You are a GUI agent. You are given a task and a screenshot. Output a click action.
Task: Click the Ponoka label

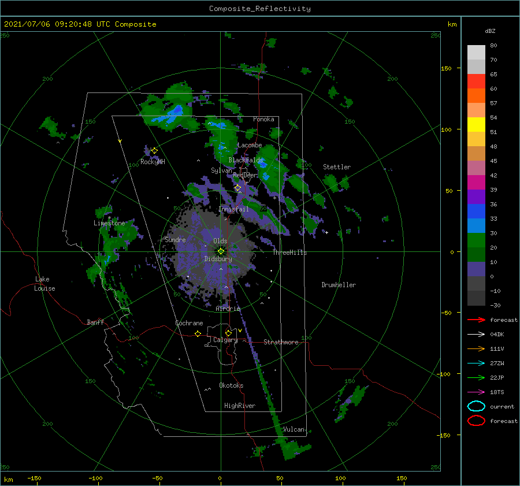263,119
